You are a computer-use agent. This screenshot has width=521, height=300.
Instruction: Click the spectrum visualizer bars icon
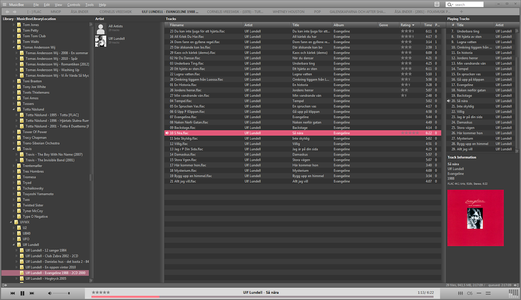point(513,293)
